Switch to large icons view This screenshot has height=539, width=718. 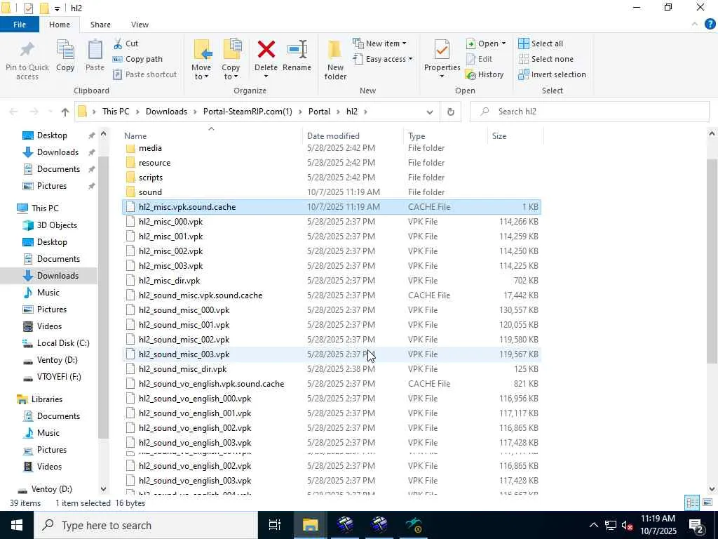point(707,503)
